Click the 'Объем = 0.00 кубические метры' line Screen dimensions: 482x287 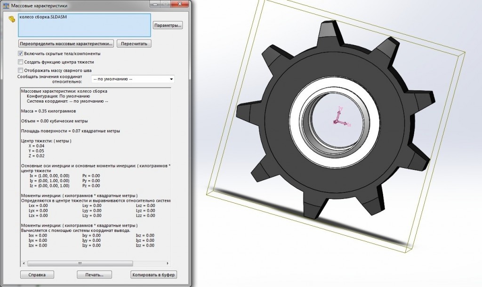(55, 121)
